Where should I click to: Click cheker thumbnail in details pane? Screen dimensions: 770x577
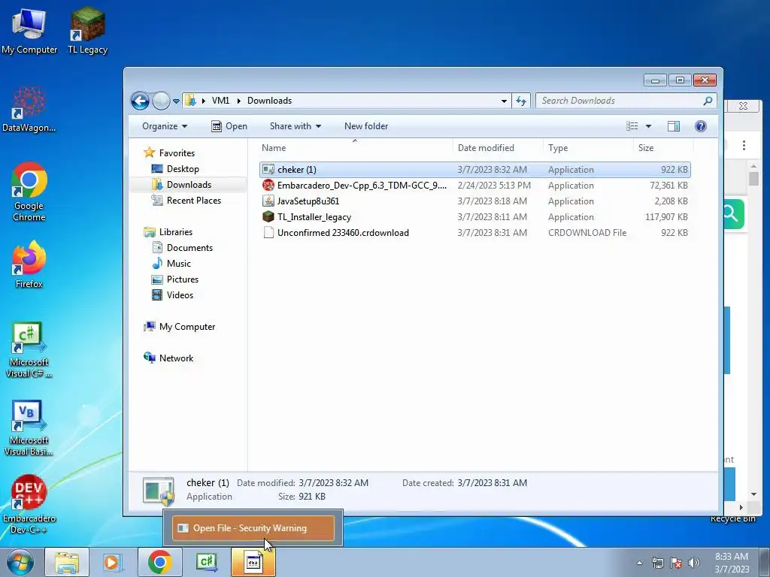[x=159, y=490]
